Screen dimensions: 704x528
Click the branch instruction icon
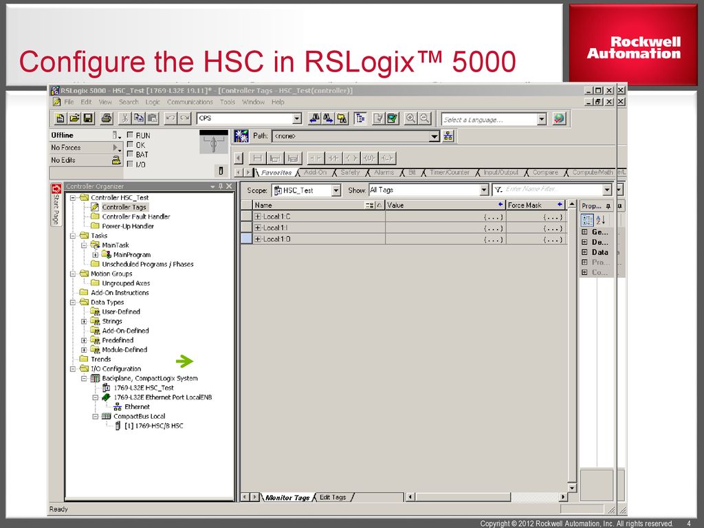point(275,158)
